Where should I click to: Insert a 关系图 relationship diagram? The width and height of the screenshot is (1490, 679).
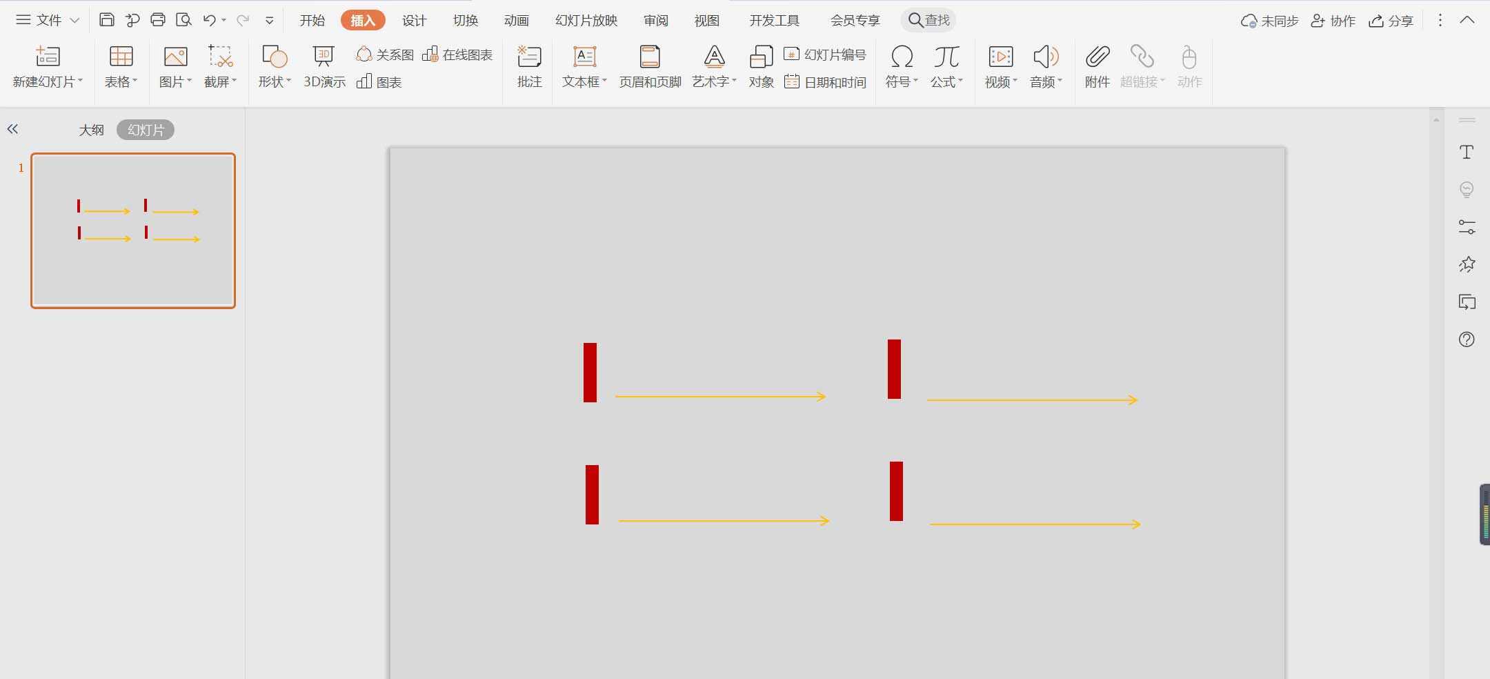point(385,55)
